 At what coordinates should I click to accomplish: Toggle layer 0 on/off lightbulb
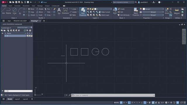pyautogui.click(x=27, y=36)
